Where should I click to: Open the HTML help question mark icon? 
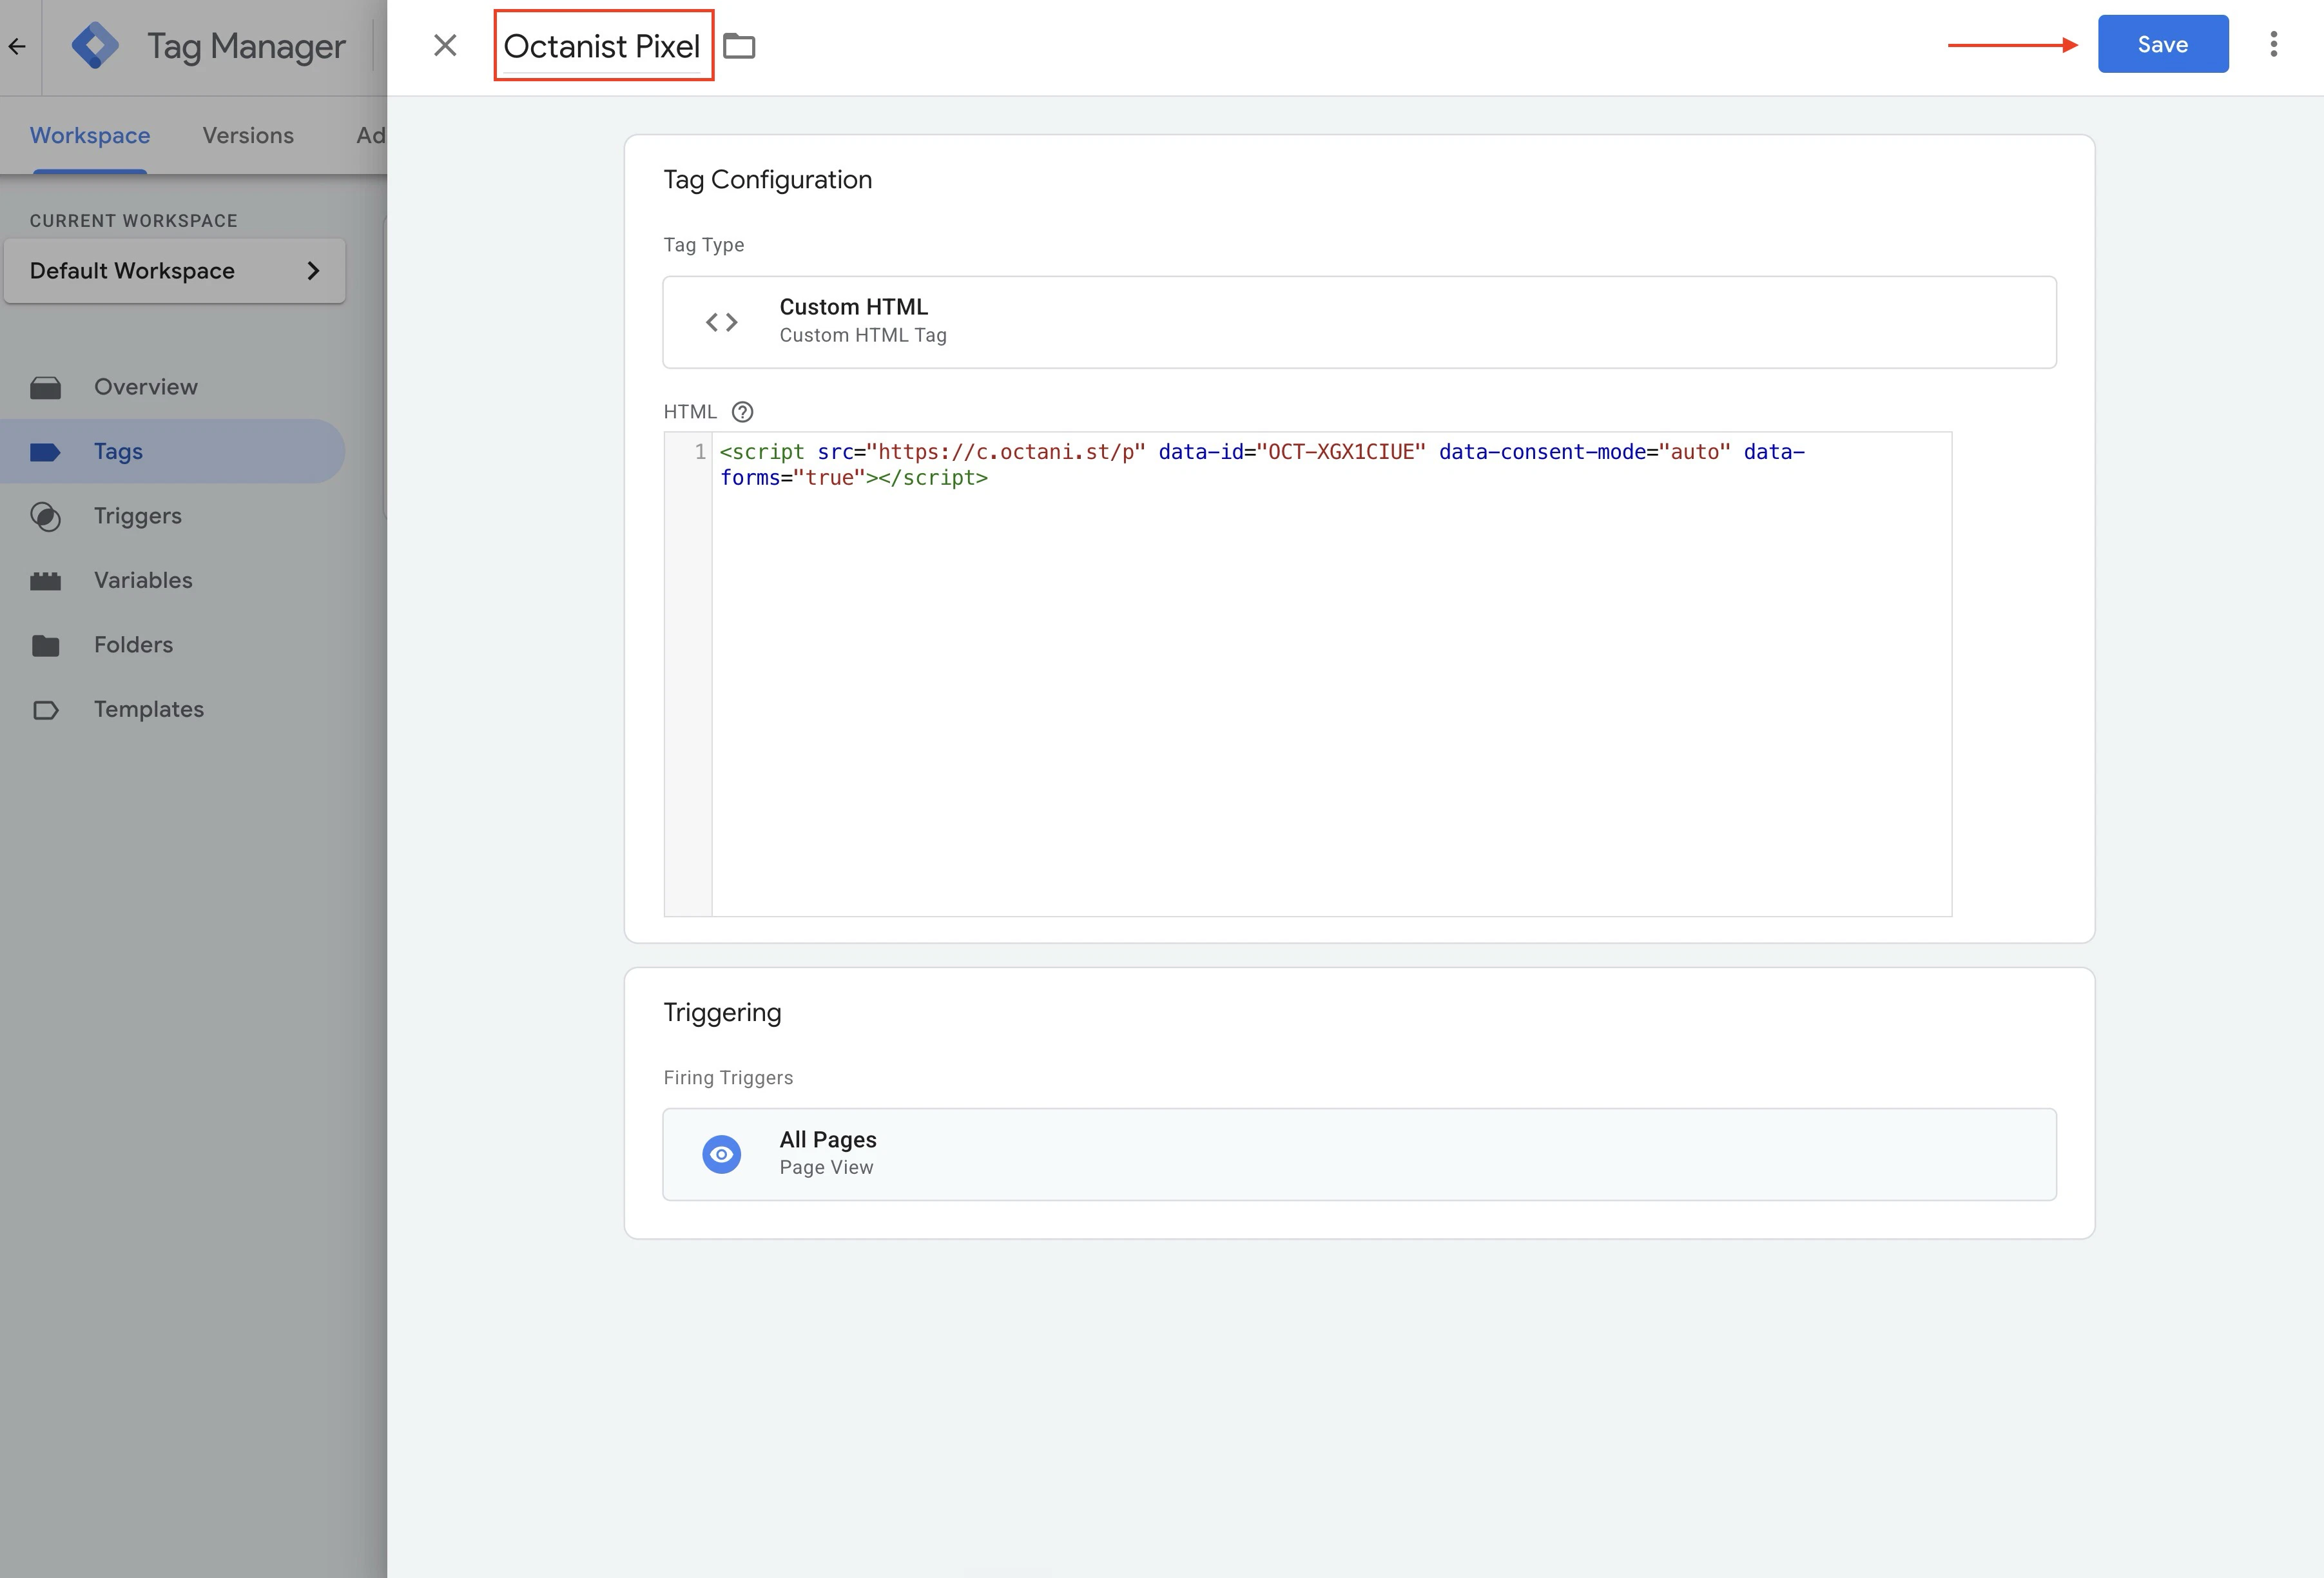[742, 411]
